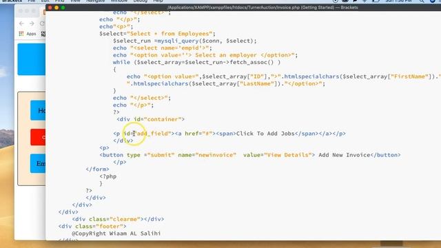Click the value="View Details" attribute
441x248 pixels.
pos(277,155)
